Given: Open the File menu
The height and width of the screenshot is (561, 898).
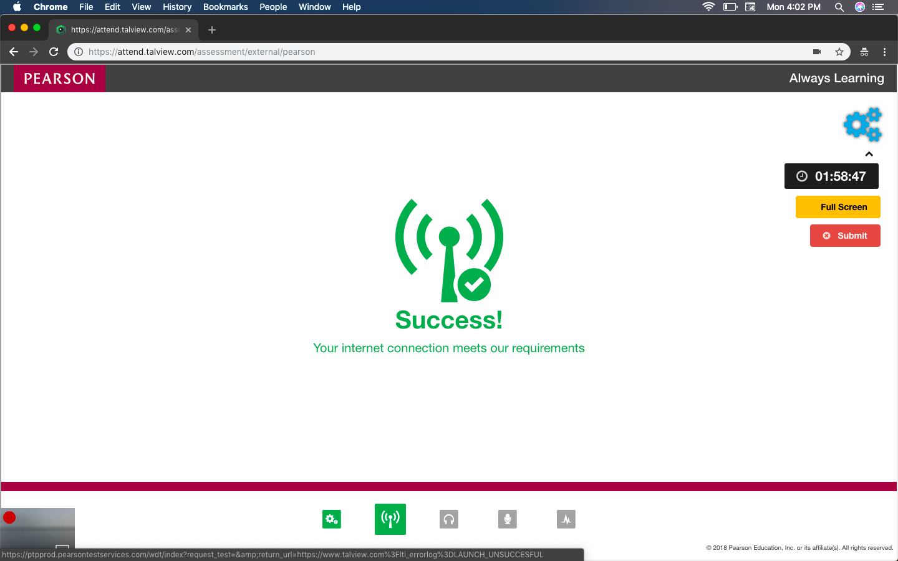Looking at the screenshot, I should click(86, 7).
